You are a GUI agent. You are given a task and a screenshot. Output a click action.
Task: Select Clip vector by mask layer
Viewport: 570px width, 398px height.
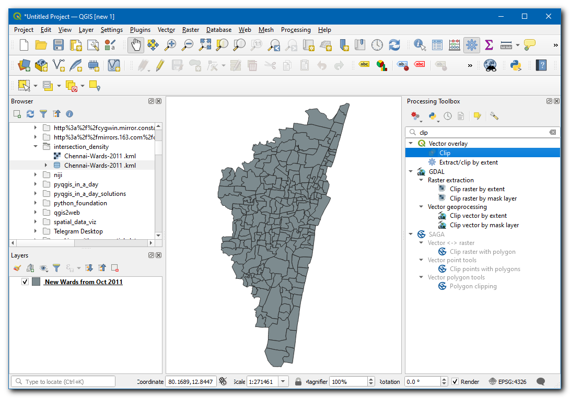coord(484,225)
